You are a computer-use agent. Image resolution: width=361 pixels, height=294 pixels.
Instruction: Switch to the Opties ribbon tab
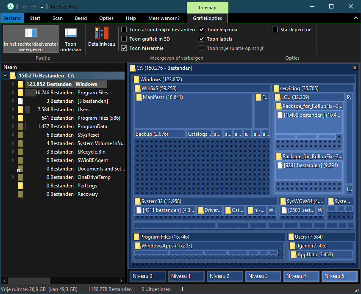(x=106, y=18)
